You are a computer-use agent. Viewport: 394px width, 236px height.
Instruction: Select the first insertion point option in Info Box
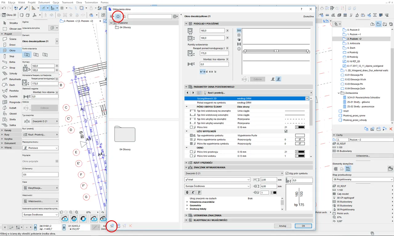pos(27,54)
